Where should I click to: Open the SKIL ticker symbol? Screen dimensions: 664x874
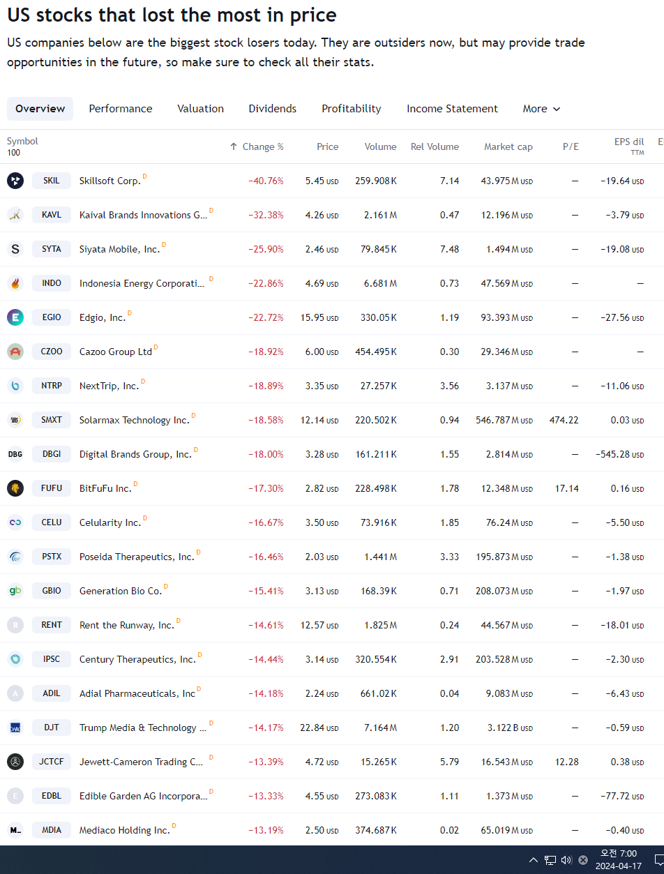(x=52, y=181)
